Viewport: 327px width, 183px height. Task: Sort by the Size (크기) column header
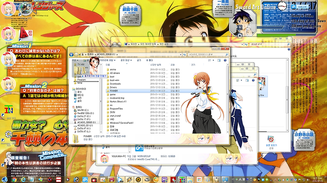[x=193, y=65]
